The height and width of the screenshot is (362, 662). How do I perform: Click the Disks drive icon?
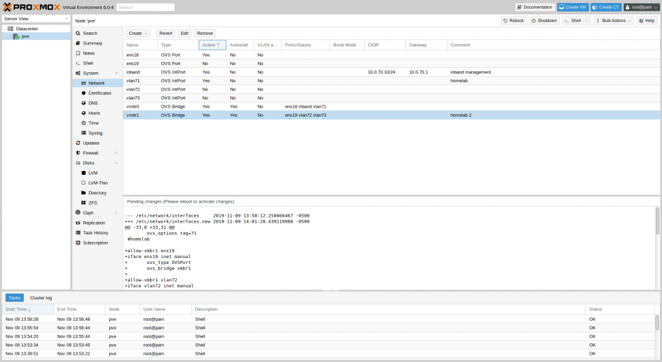point(78,163)
